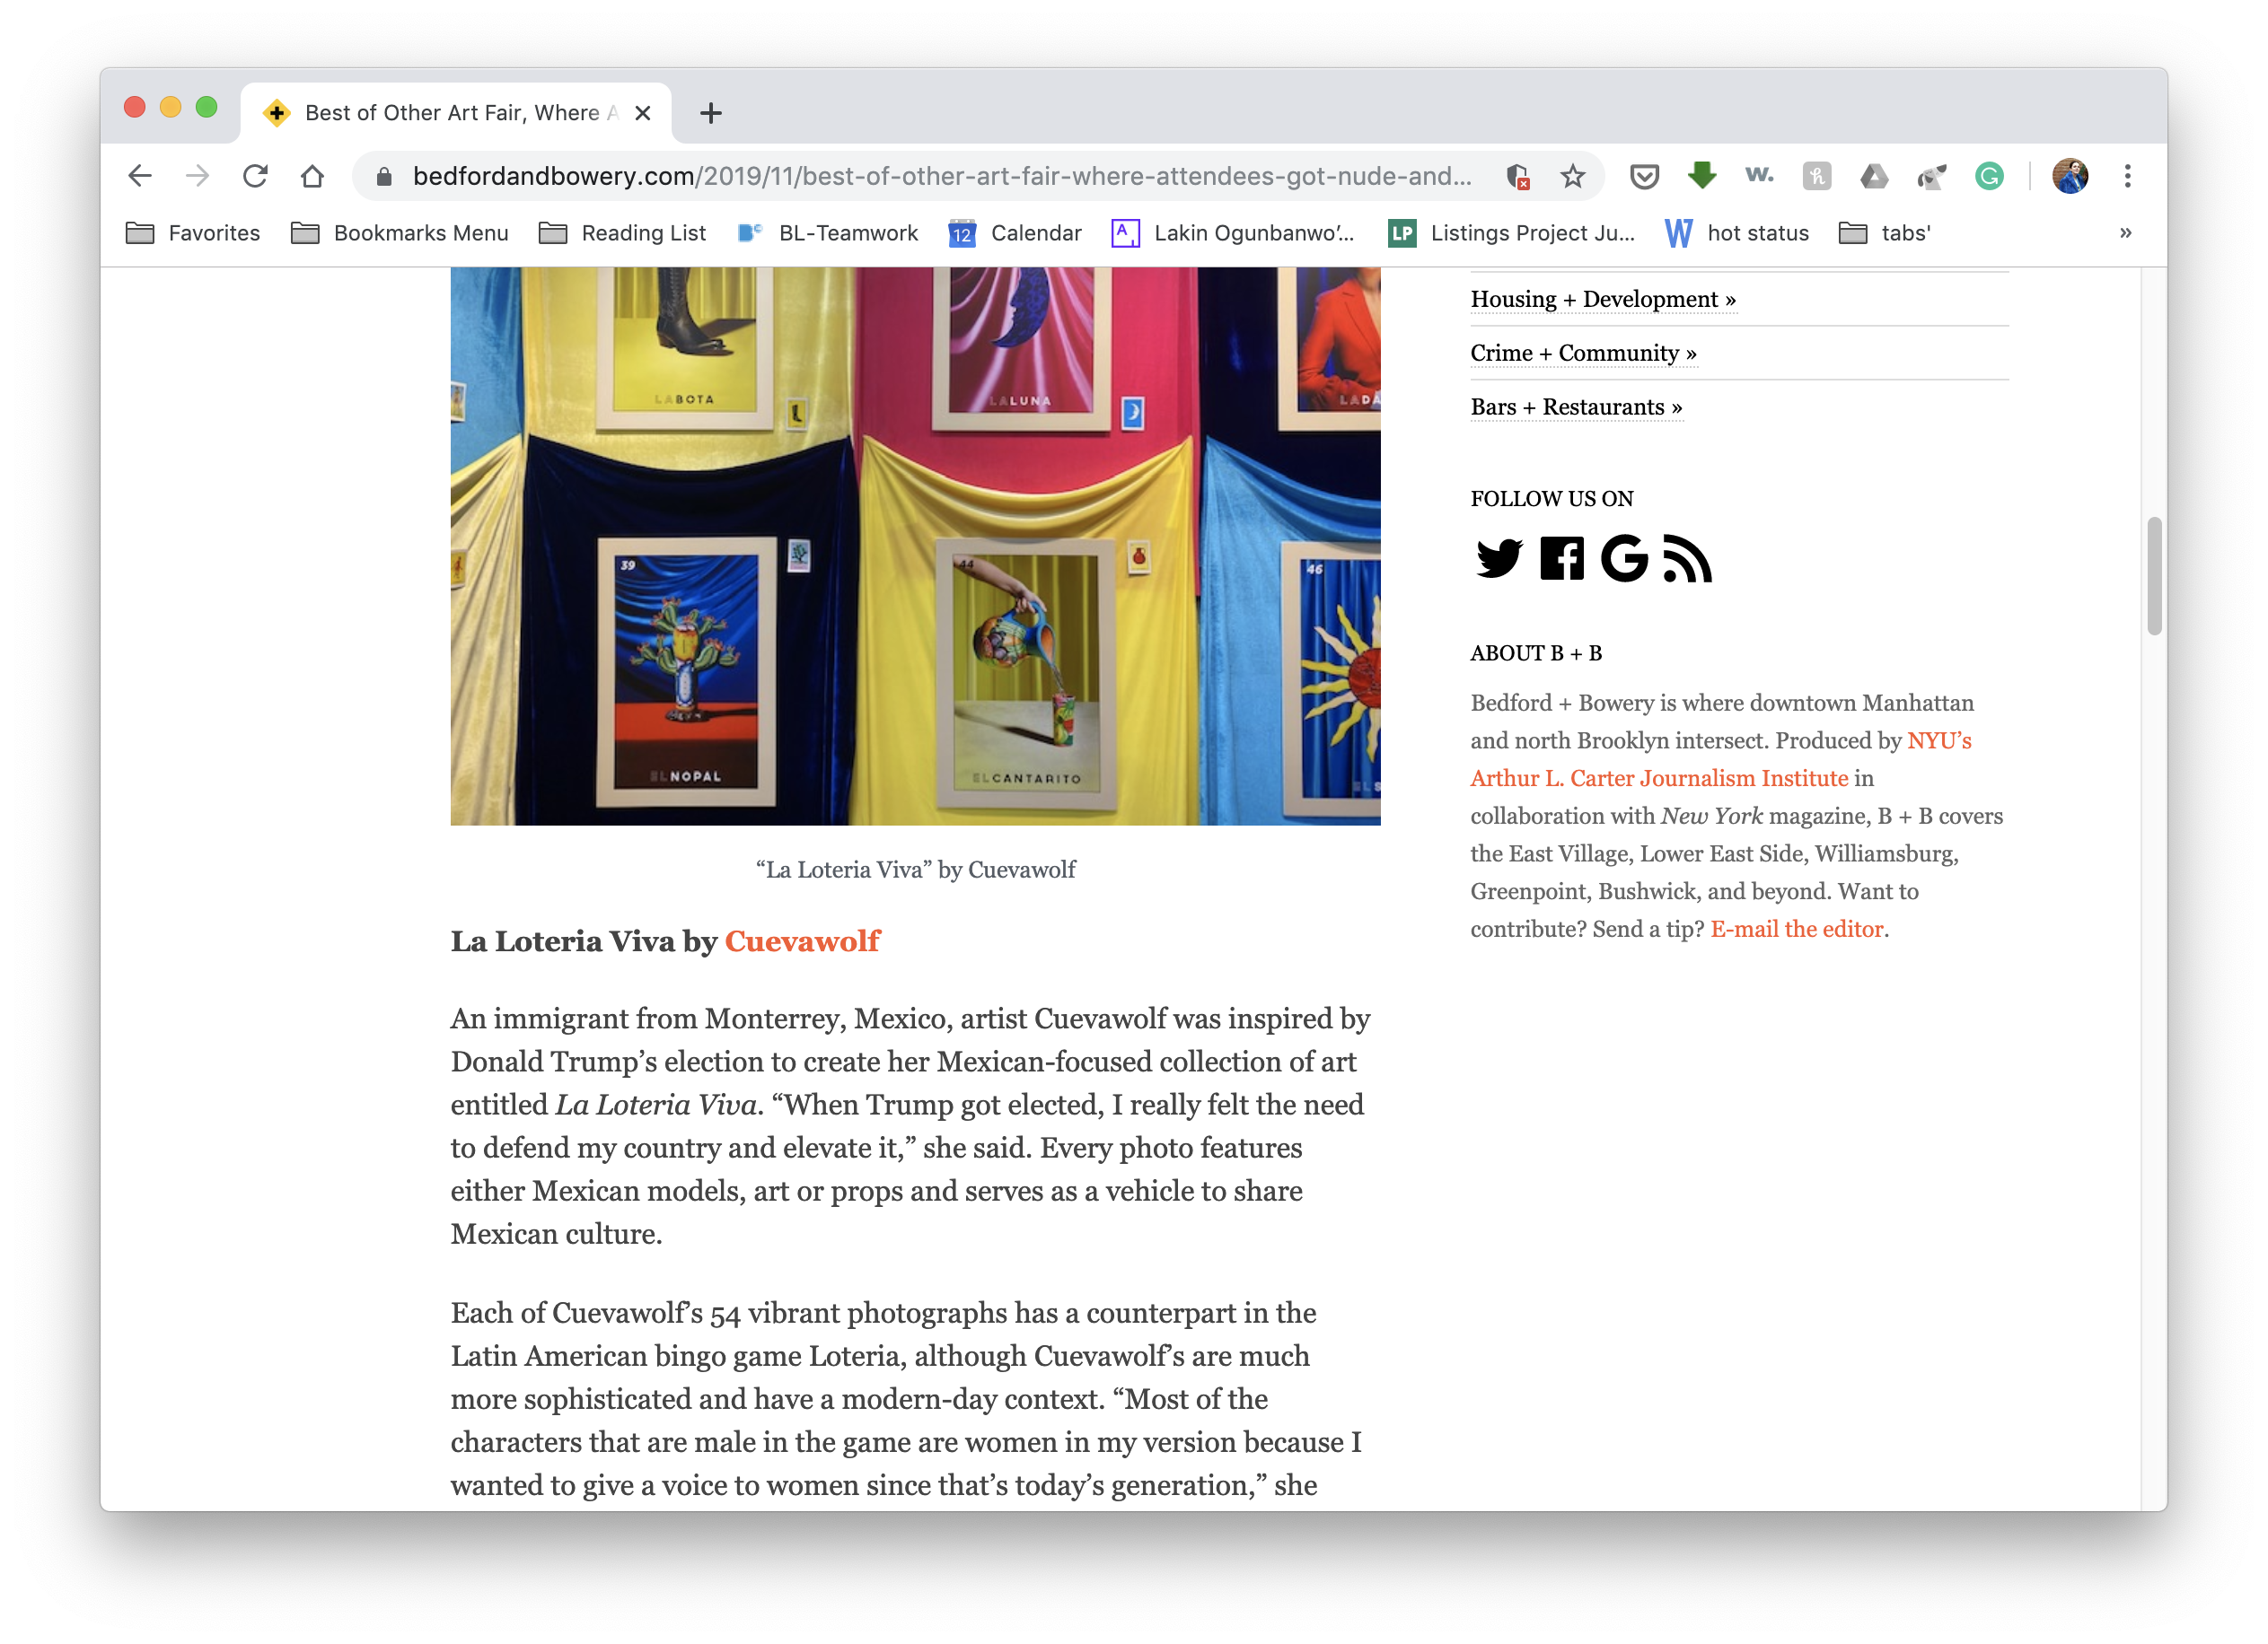Go back to the previous page

140,177
